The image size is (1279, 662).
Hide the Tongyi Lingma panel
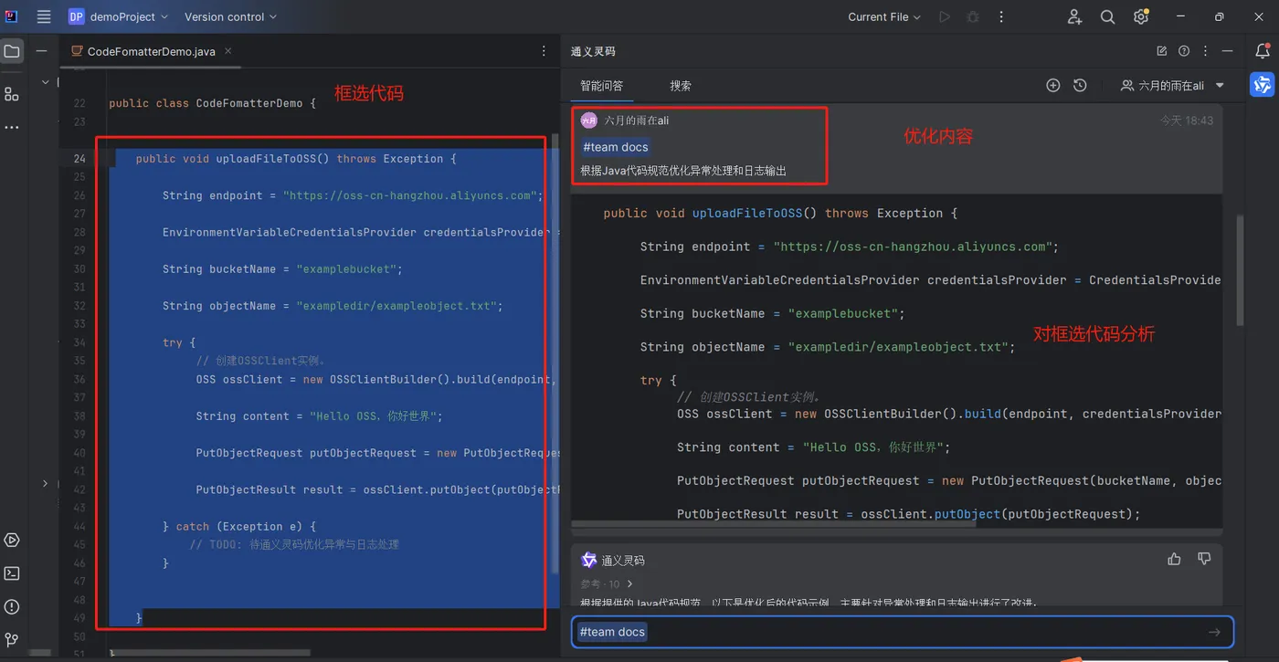coord(1228,51)
